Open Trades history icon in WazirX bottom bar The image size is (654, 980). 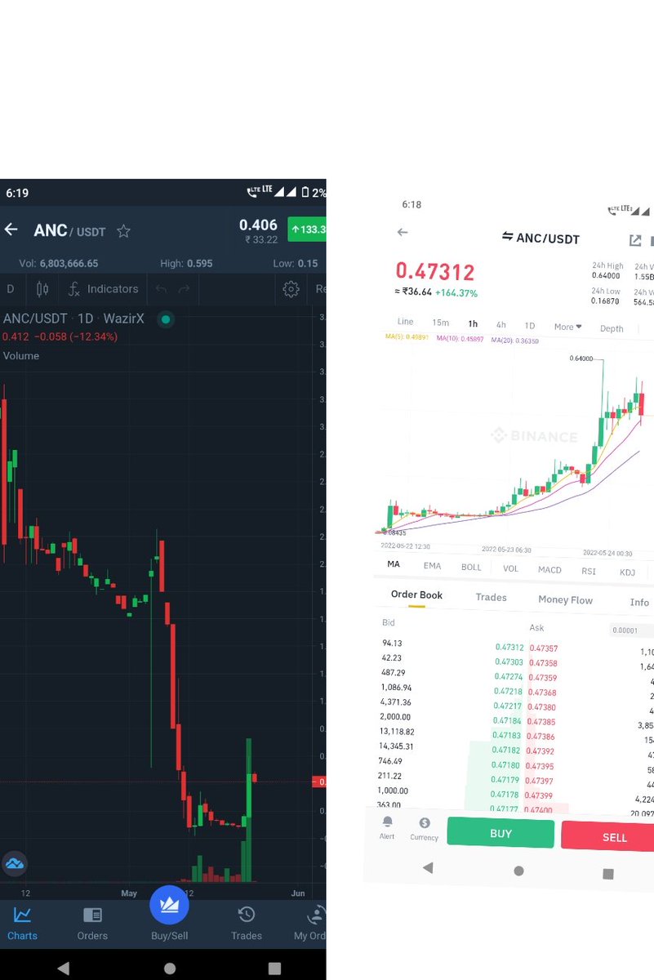[x=247, y=915]
